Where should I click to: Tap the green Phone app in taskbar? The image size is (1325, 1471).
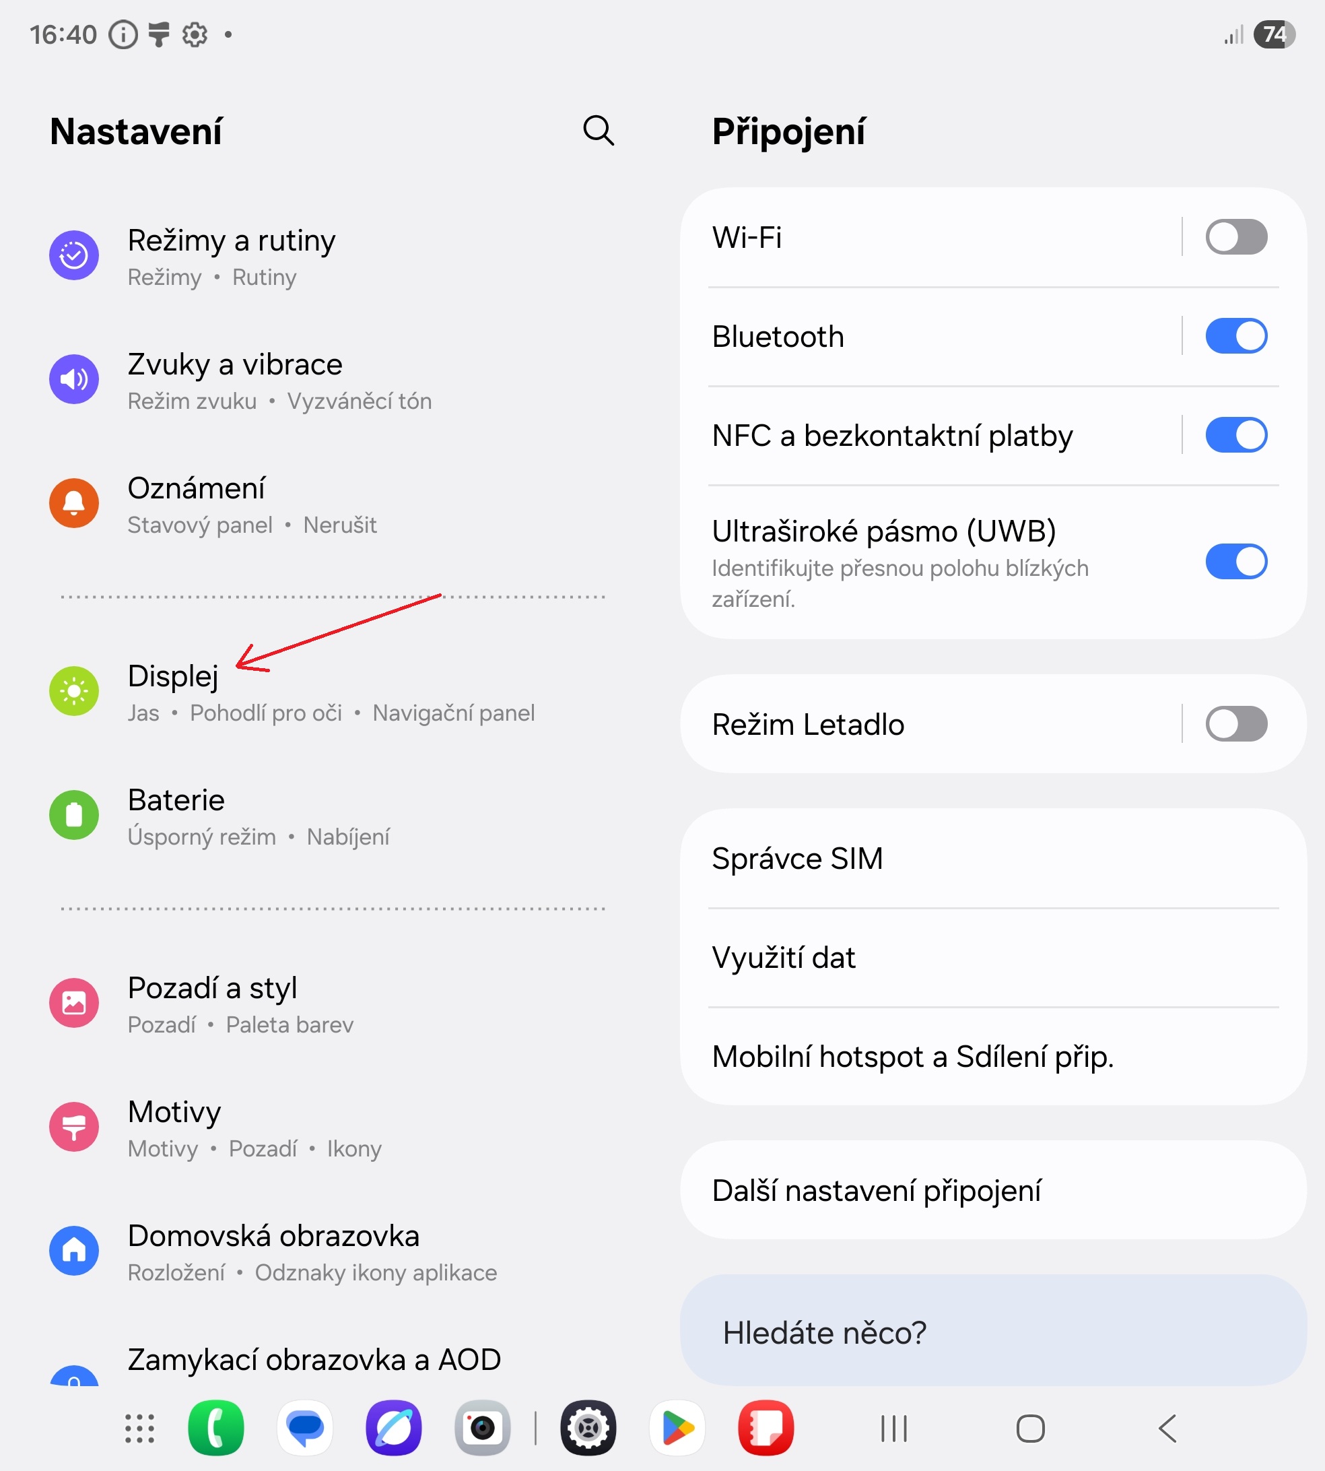point(216,1428)
